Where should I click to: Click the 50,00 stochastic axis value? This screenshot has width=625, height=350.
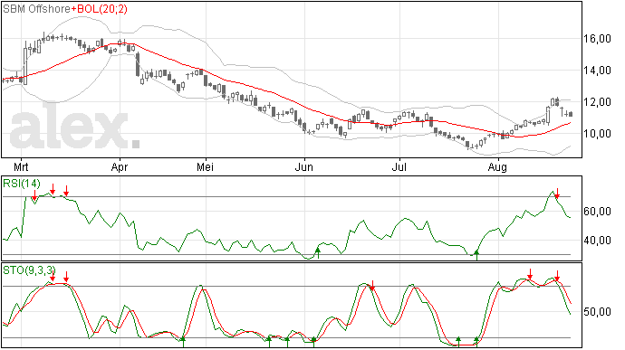(597, 312)
